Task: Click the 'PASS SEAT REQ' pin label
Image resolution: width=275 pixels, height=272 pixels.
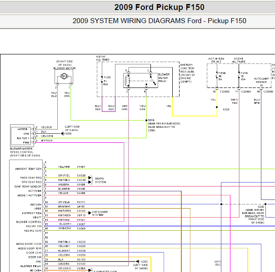Action: coord(31,178)
